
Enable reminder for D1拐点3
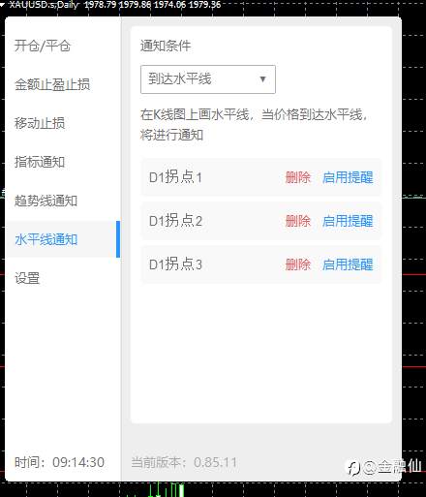click(348, 264)
